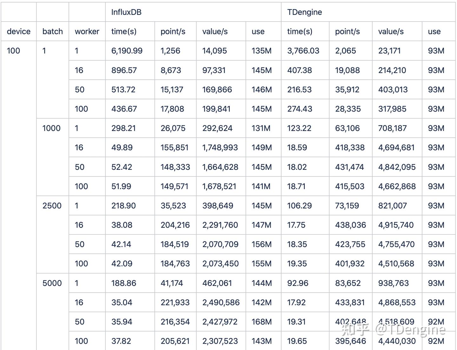Click the device column cell showing 100
This screenshot has height=350, width=457.
tap(13, 51)
